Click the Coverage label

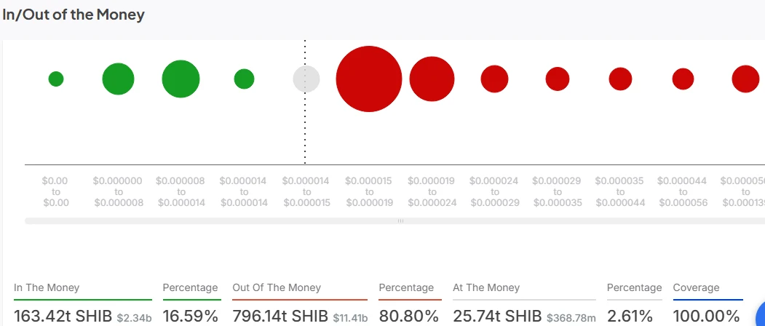coord(696,287)
